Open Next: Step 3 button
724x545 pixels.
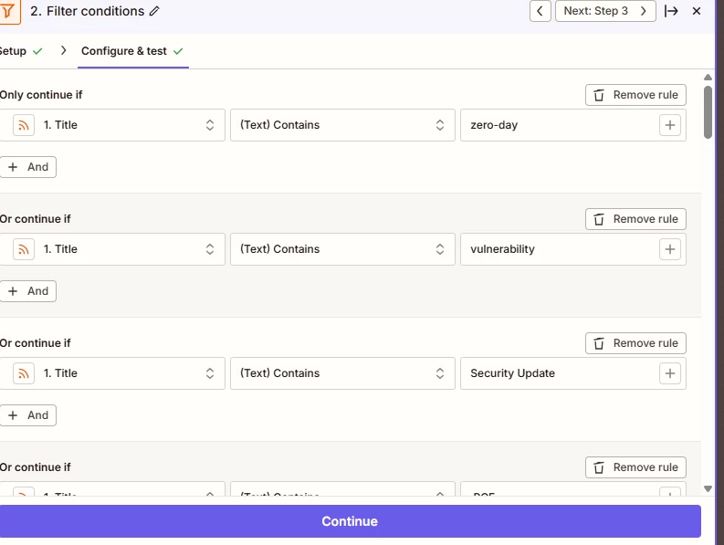(x=605, y=11)
